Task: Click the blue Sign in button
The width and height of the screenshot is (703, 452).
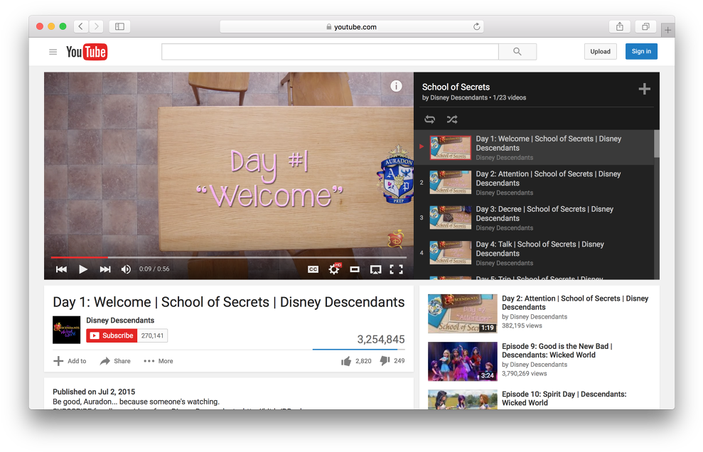Action: (x=641, y=51)
